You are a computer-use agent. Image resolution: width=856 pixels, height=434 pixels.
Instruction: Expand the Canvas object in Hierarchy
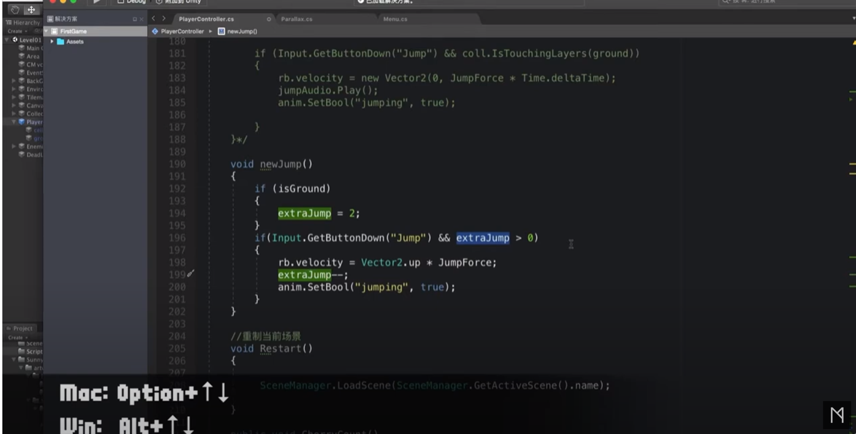(14, 105)
